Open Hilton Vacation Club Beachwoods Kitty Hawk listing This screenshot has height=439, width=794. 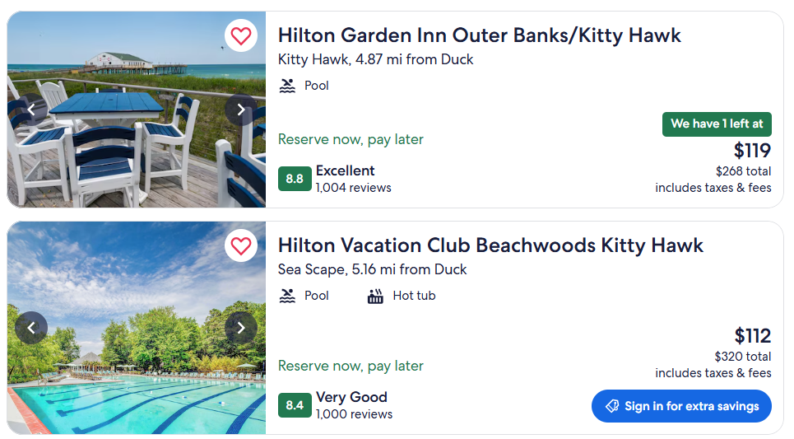(490, 245)
